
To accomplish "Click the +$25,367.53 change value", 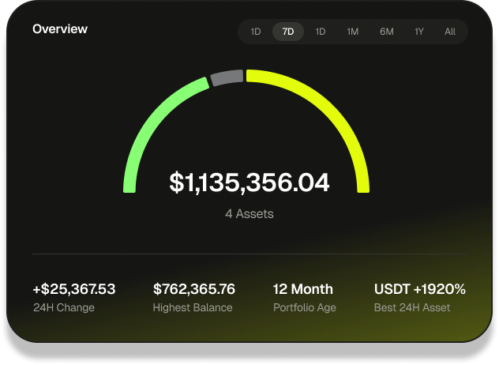I will pyautogui.click(x=74, y=289).
